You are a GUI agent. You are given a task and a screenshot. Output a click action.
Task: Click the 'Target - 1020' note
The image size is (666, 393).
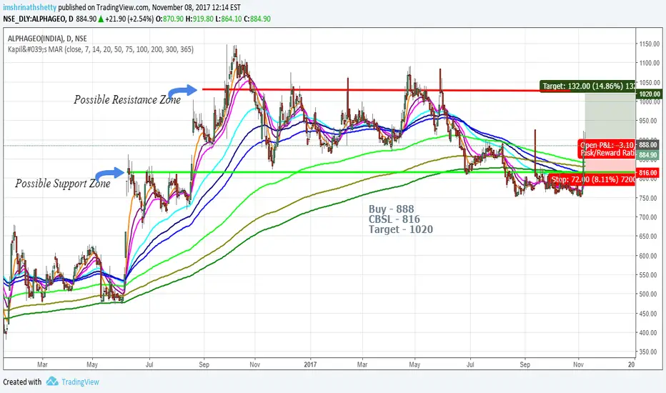[401, 229]
